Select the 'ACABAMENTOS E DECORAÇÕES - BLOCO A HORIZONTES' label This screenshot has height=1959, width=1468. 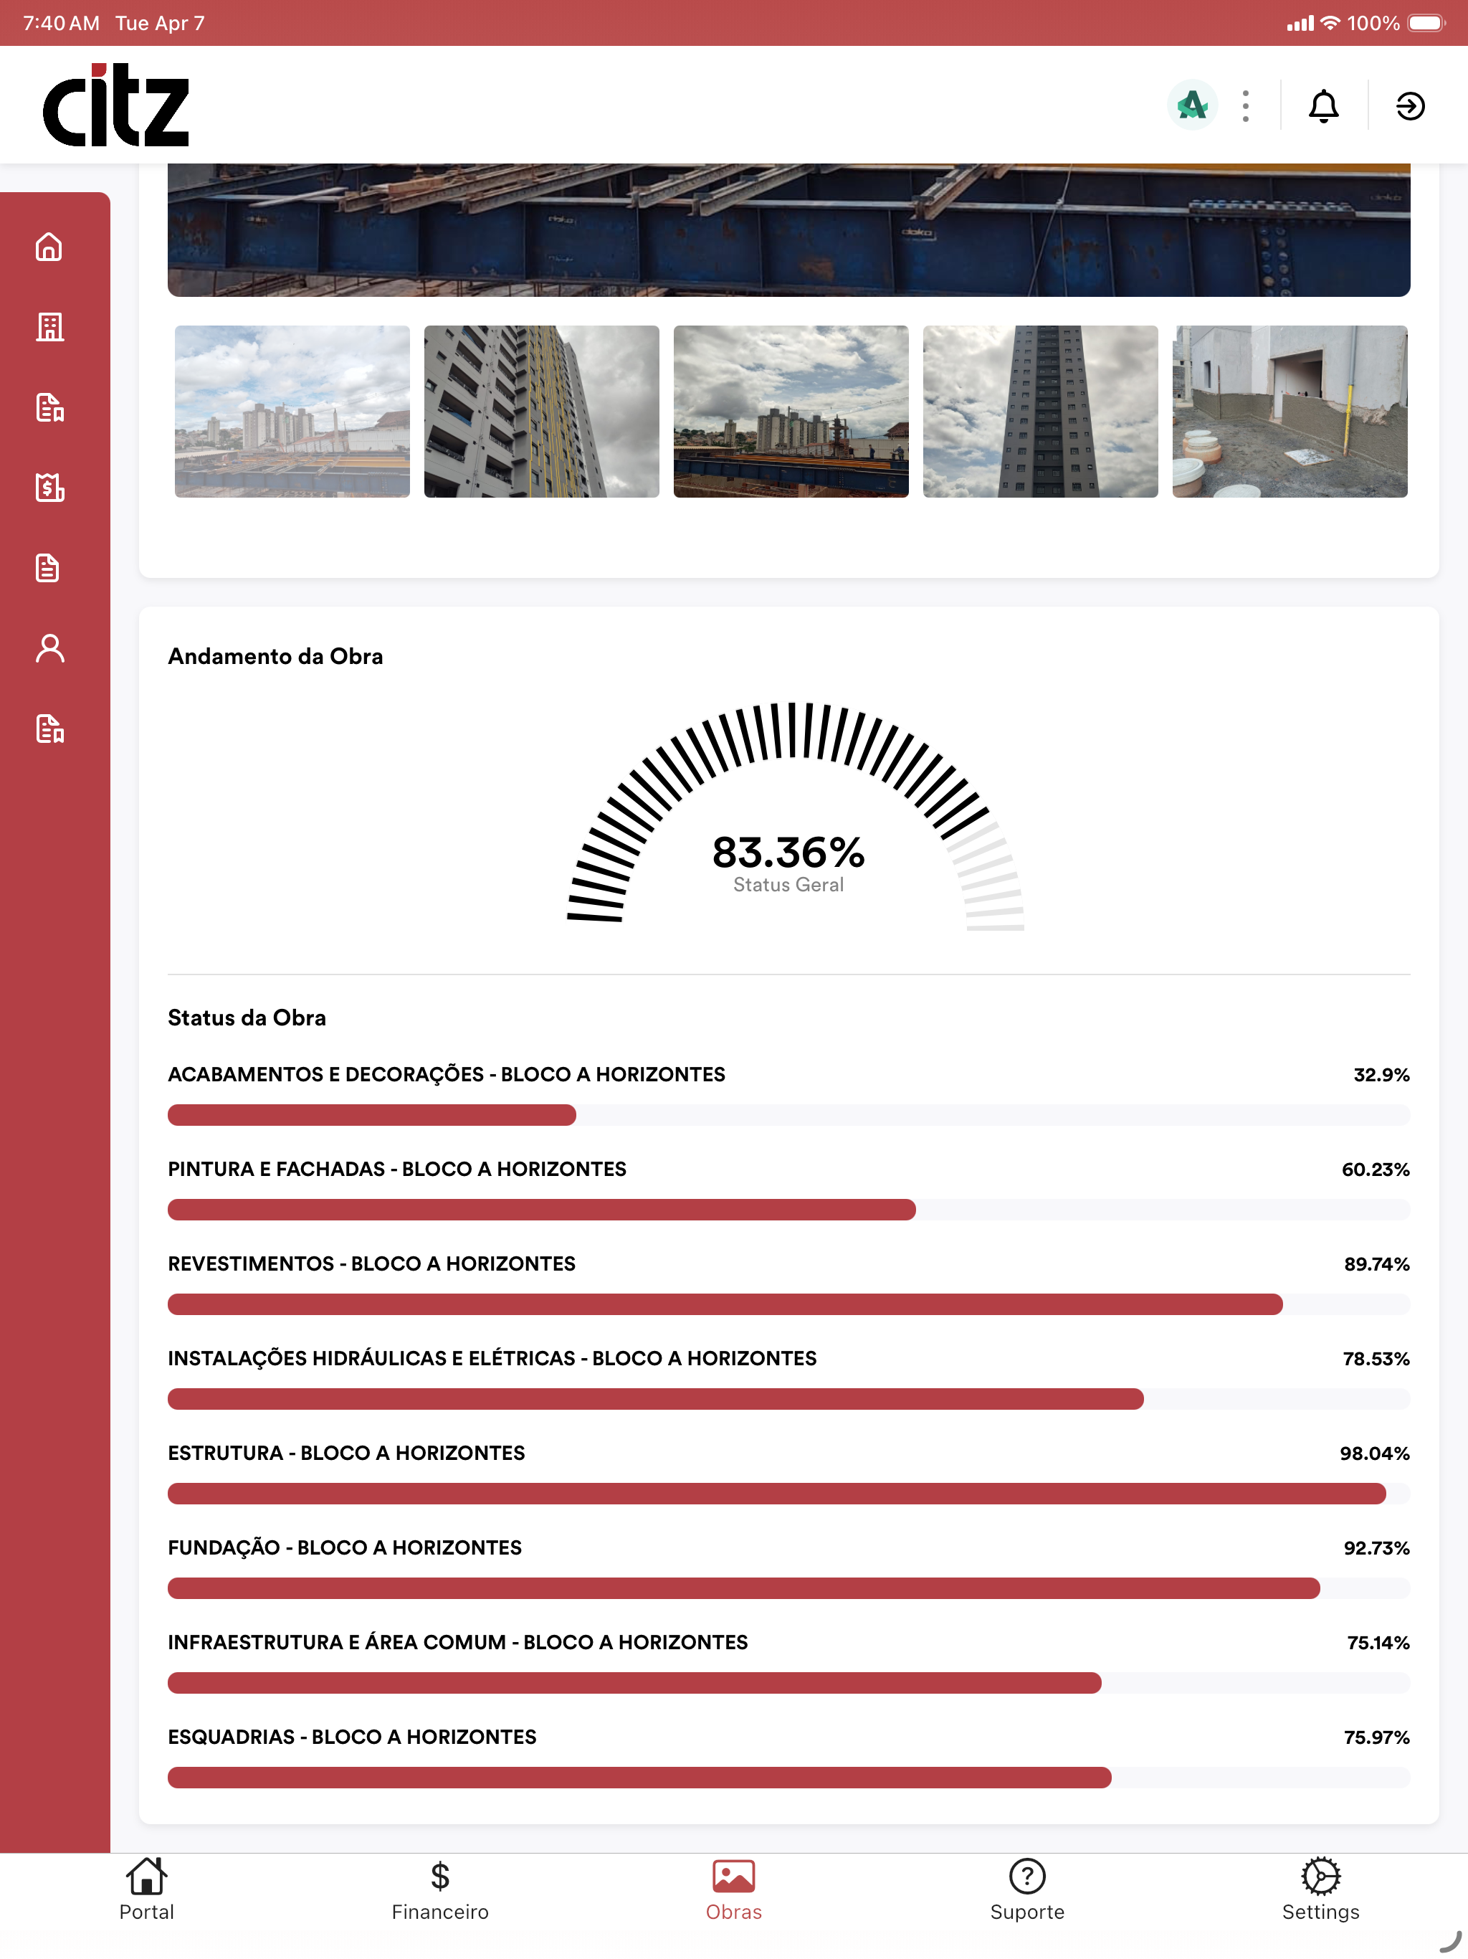click(x=447, y=1074)
